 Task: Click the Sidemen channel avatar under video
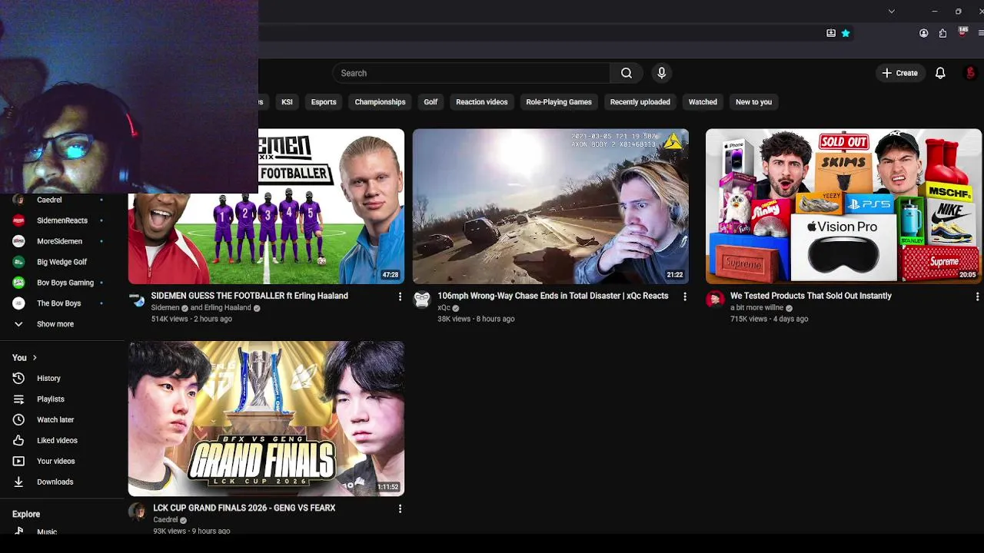tap(138, 300)
